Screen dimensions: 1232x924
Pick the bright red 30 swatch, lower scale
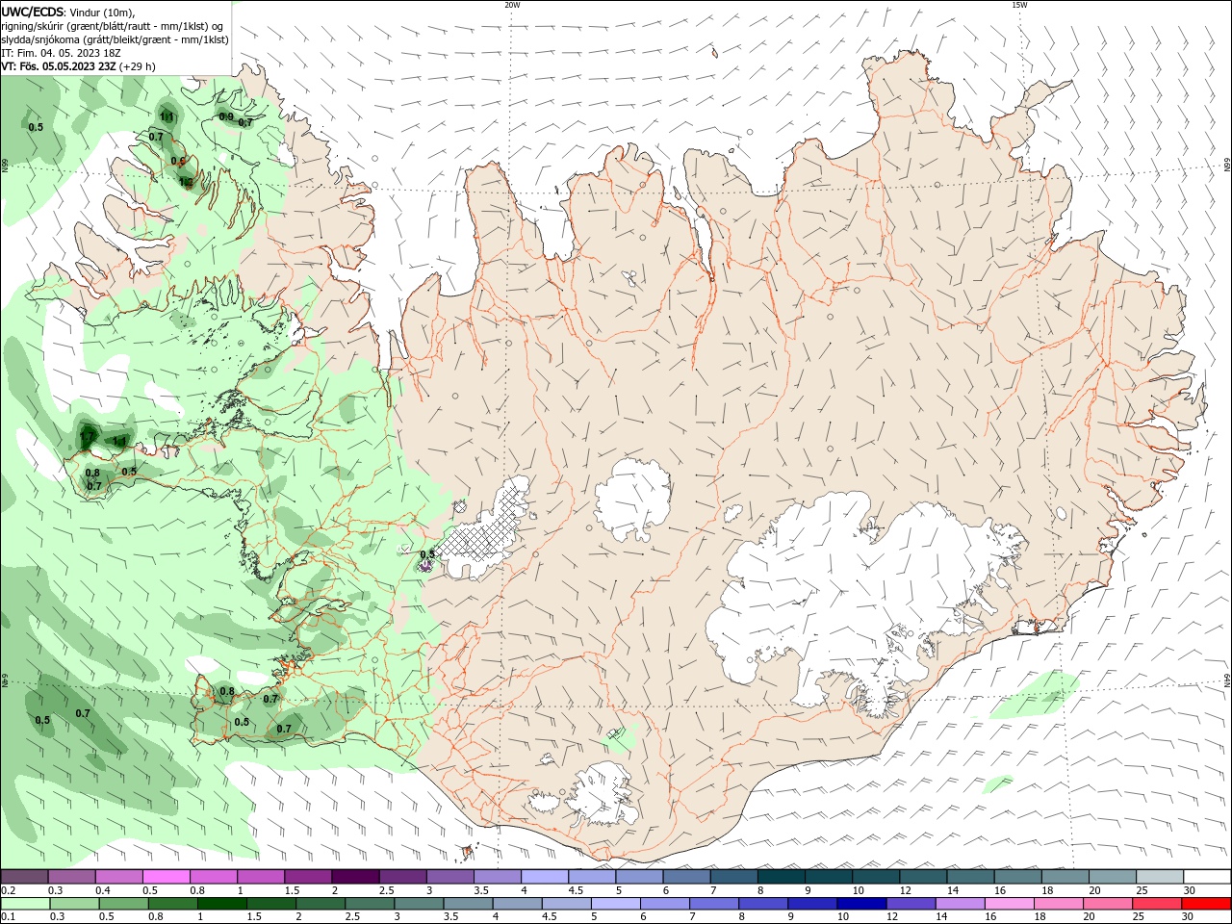[x=1206, y=904]
